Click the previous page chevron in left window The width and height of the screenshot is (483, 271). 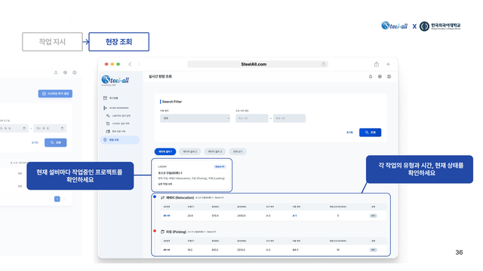[x=50, y=199]
